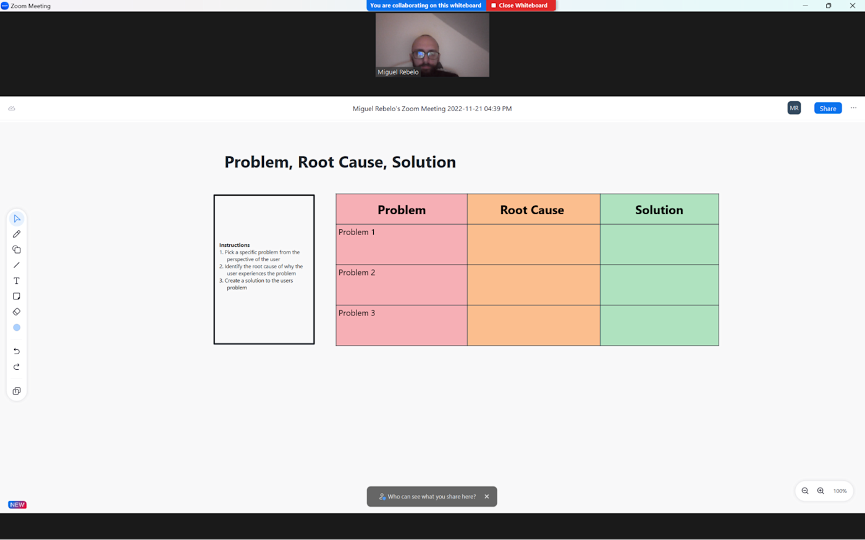Select the text tool
This screenshot has height=540, width=865.
click(17, 281)
